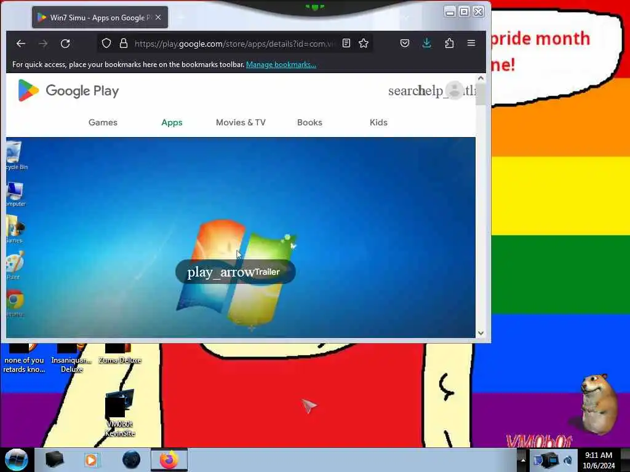The height and width of the screenshot is (472, 630).
Task: Select the Win7 Simu - Apps on Google Play tab
Action: pos(100,17)
